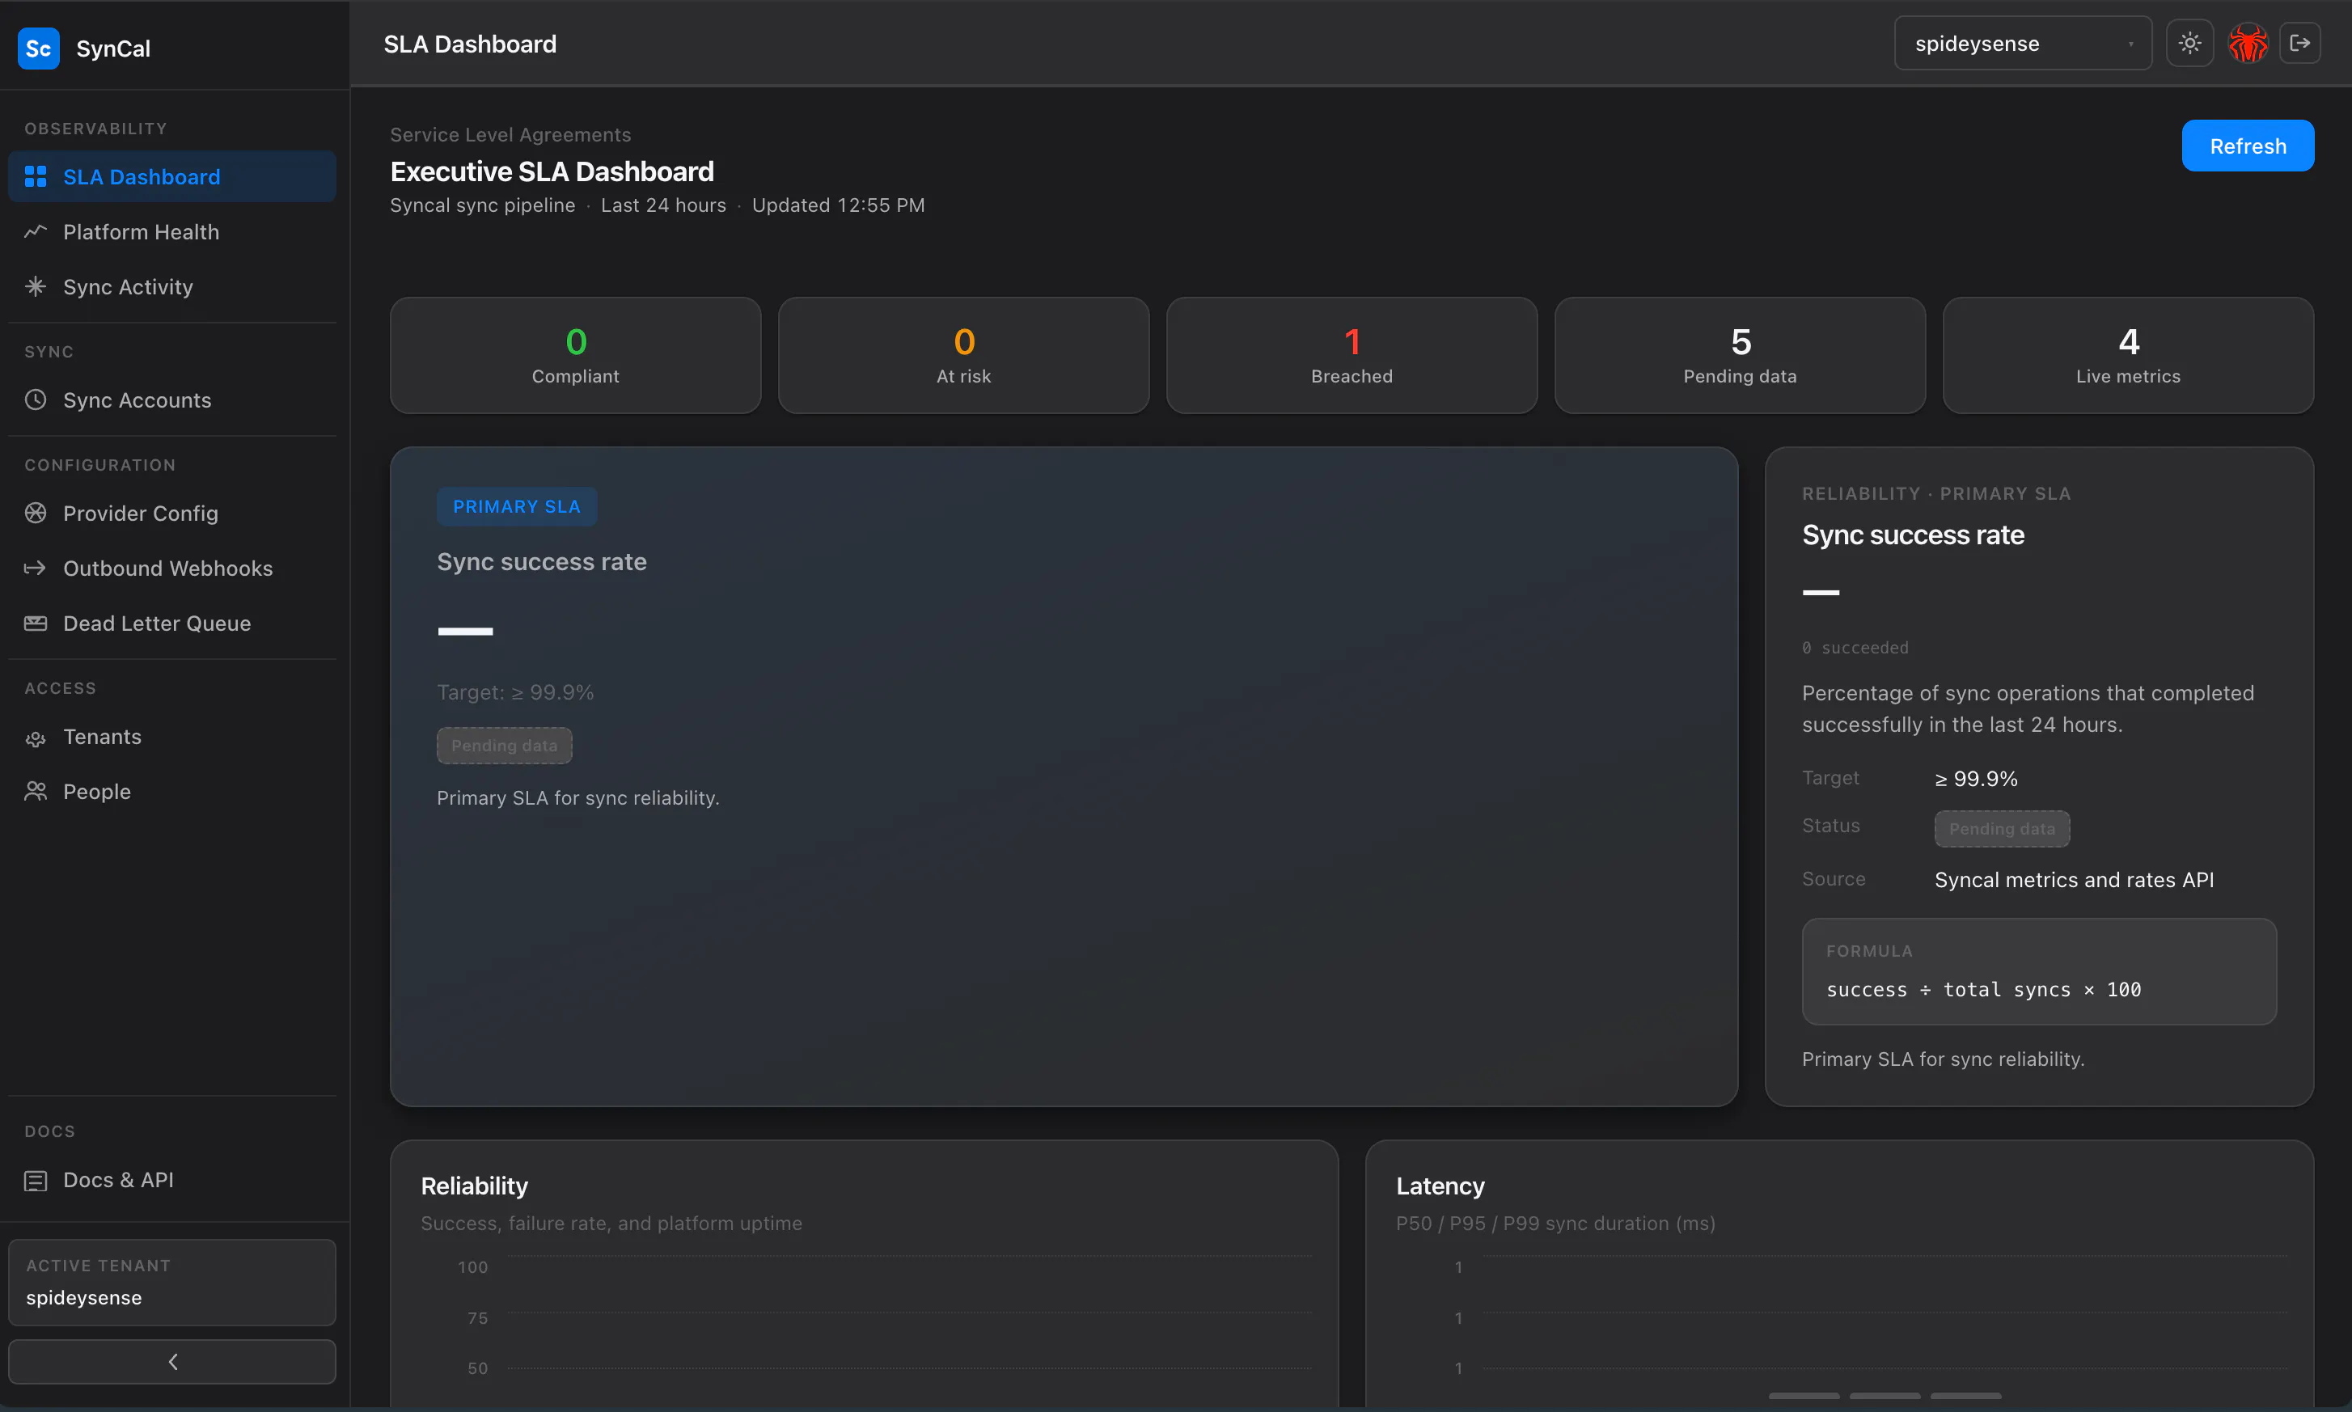Click the SLA Dashboard grid icon
The image size is (2352, 1412).
point(36,177)
